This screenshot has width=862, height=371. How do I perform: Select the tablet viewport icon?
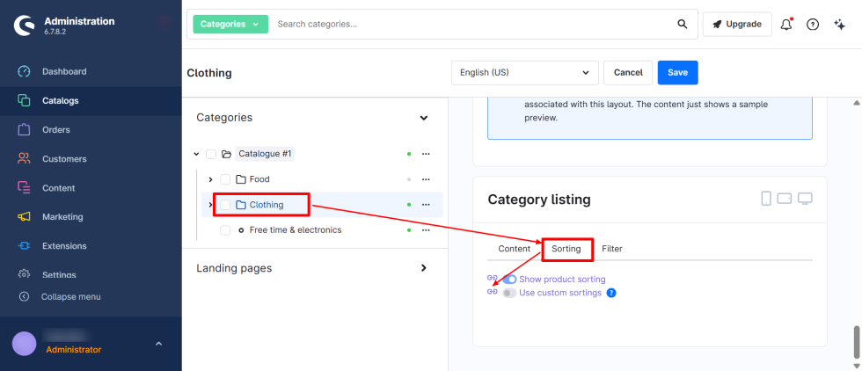pos(785,199)
